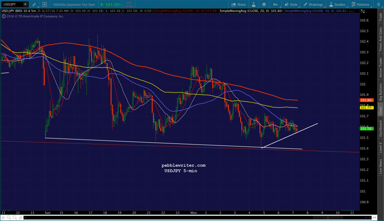
Task: Expand the USD/JPY symbol dropdown arrow
Action: pyautogui.click(x=25, y=4)
